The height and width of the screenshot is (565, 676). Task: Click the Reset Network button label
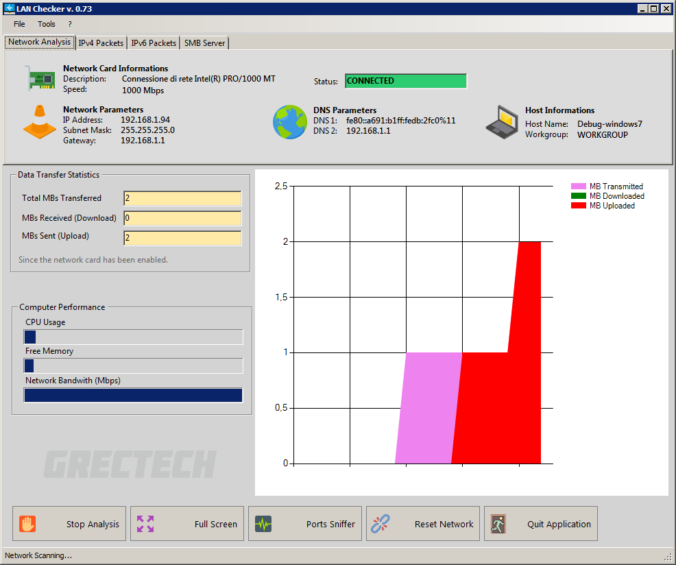(x=444, y=524)
